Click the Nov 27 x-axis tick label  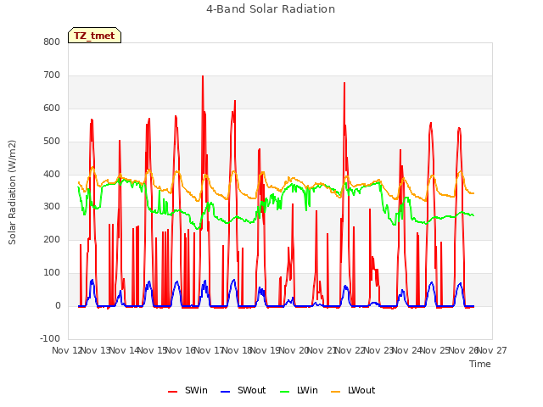tap(492, 350)
